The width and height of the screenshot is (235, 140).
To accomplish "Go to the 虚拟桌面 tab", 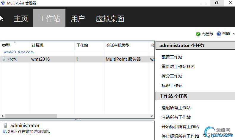I will [x=110, y=19].
